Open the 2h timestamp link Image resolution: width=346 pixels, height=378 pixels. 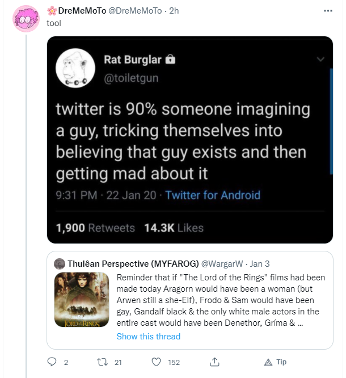(x=174, y=11)
